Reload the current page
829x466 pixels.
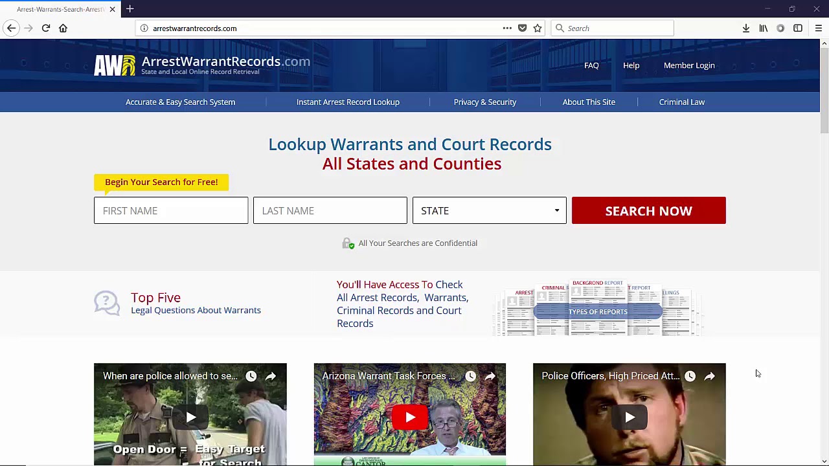(x=46, y=28)
